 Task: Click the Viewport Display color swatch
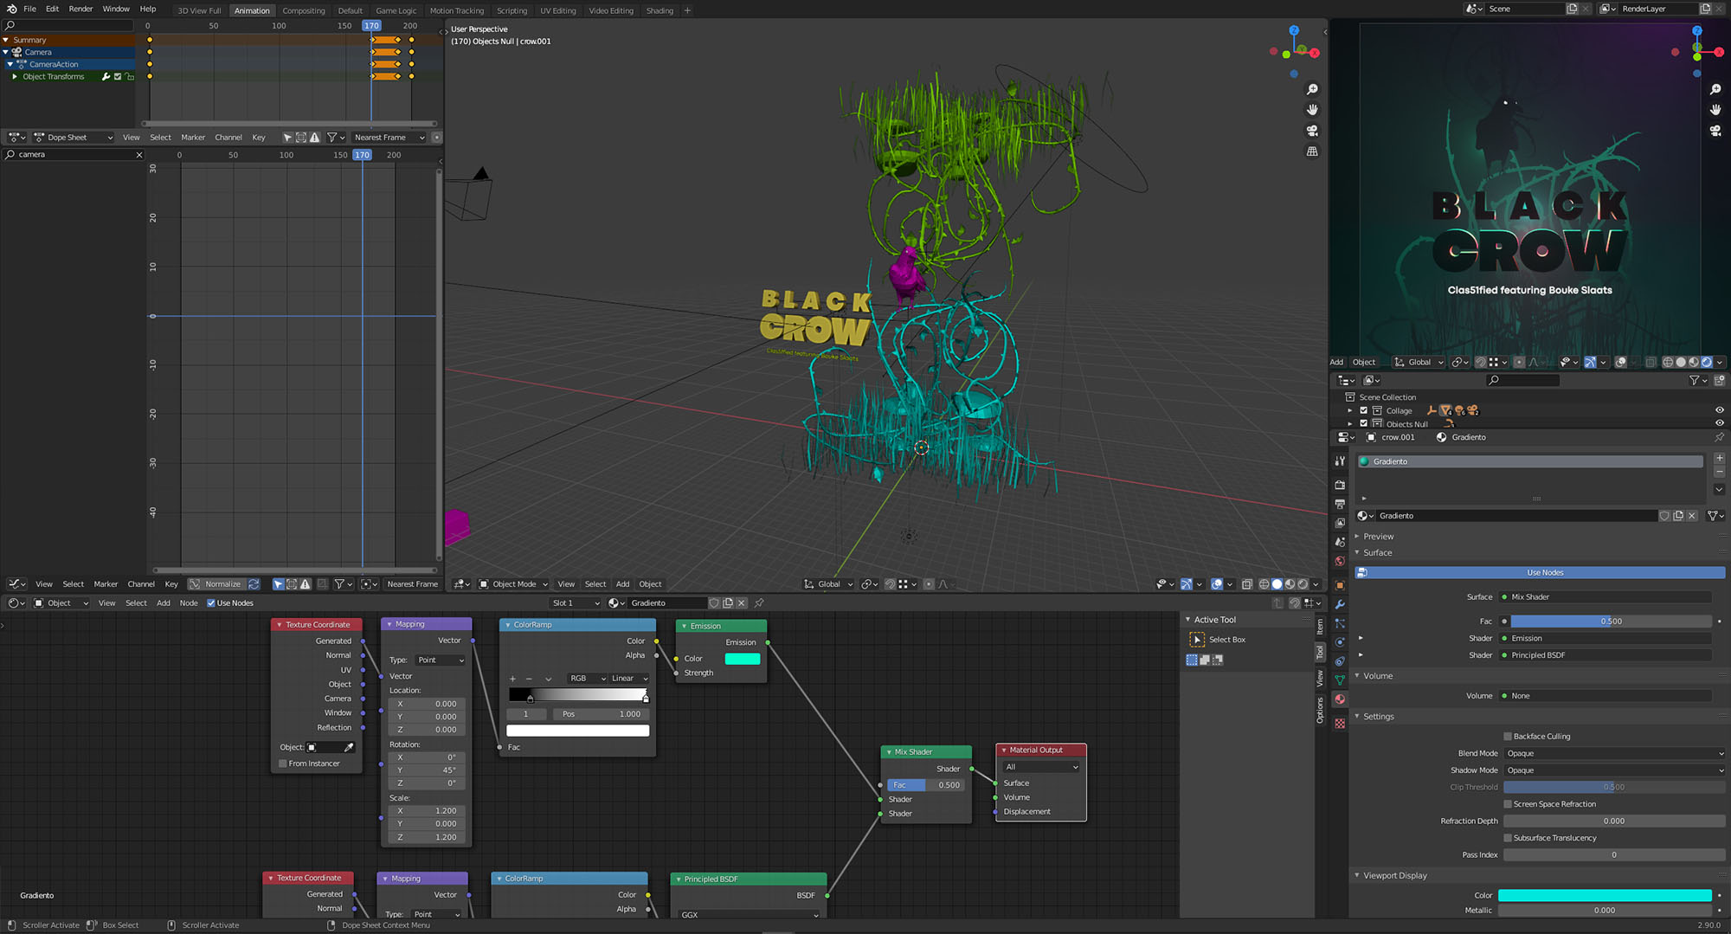point(1605,895)
